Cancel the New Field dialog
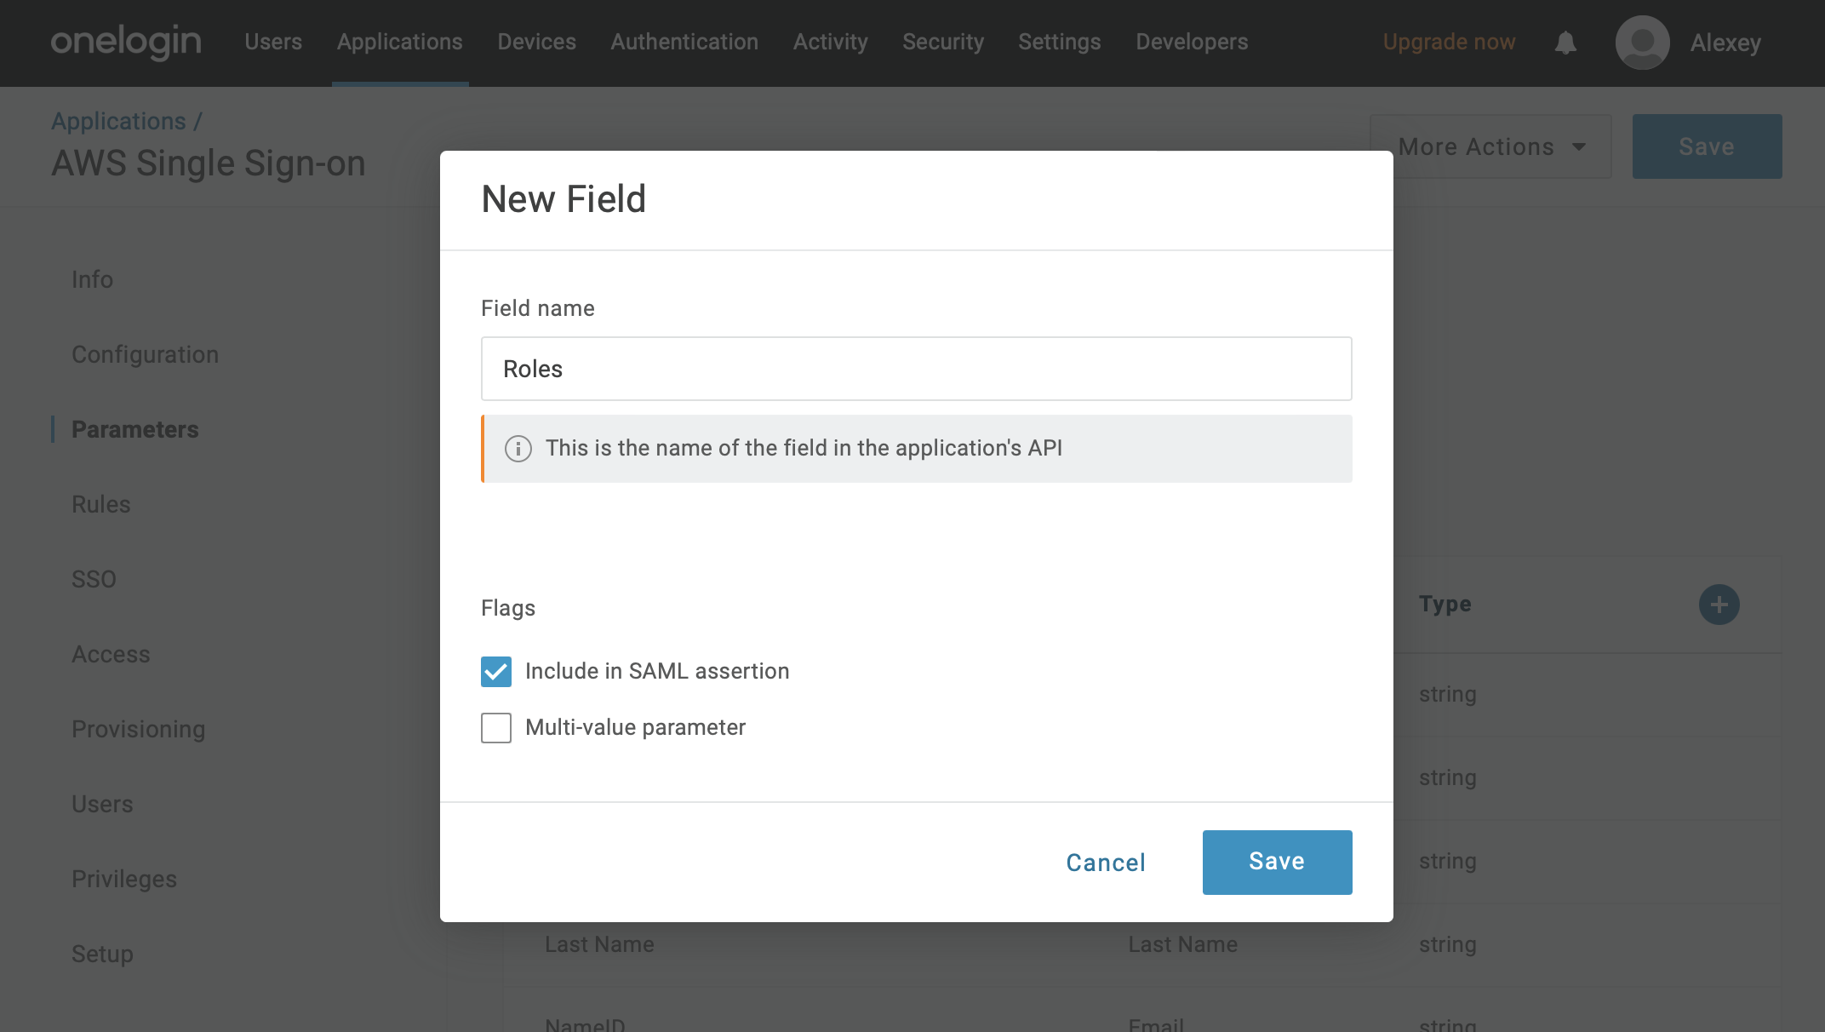 1106,863
